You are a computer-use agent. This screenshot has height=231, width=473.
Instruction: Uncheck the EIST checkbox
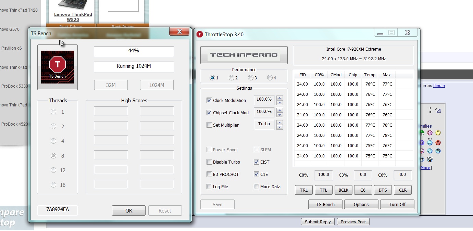pyautogui.click(x=257, y=162)
